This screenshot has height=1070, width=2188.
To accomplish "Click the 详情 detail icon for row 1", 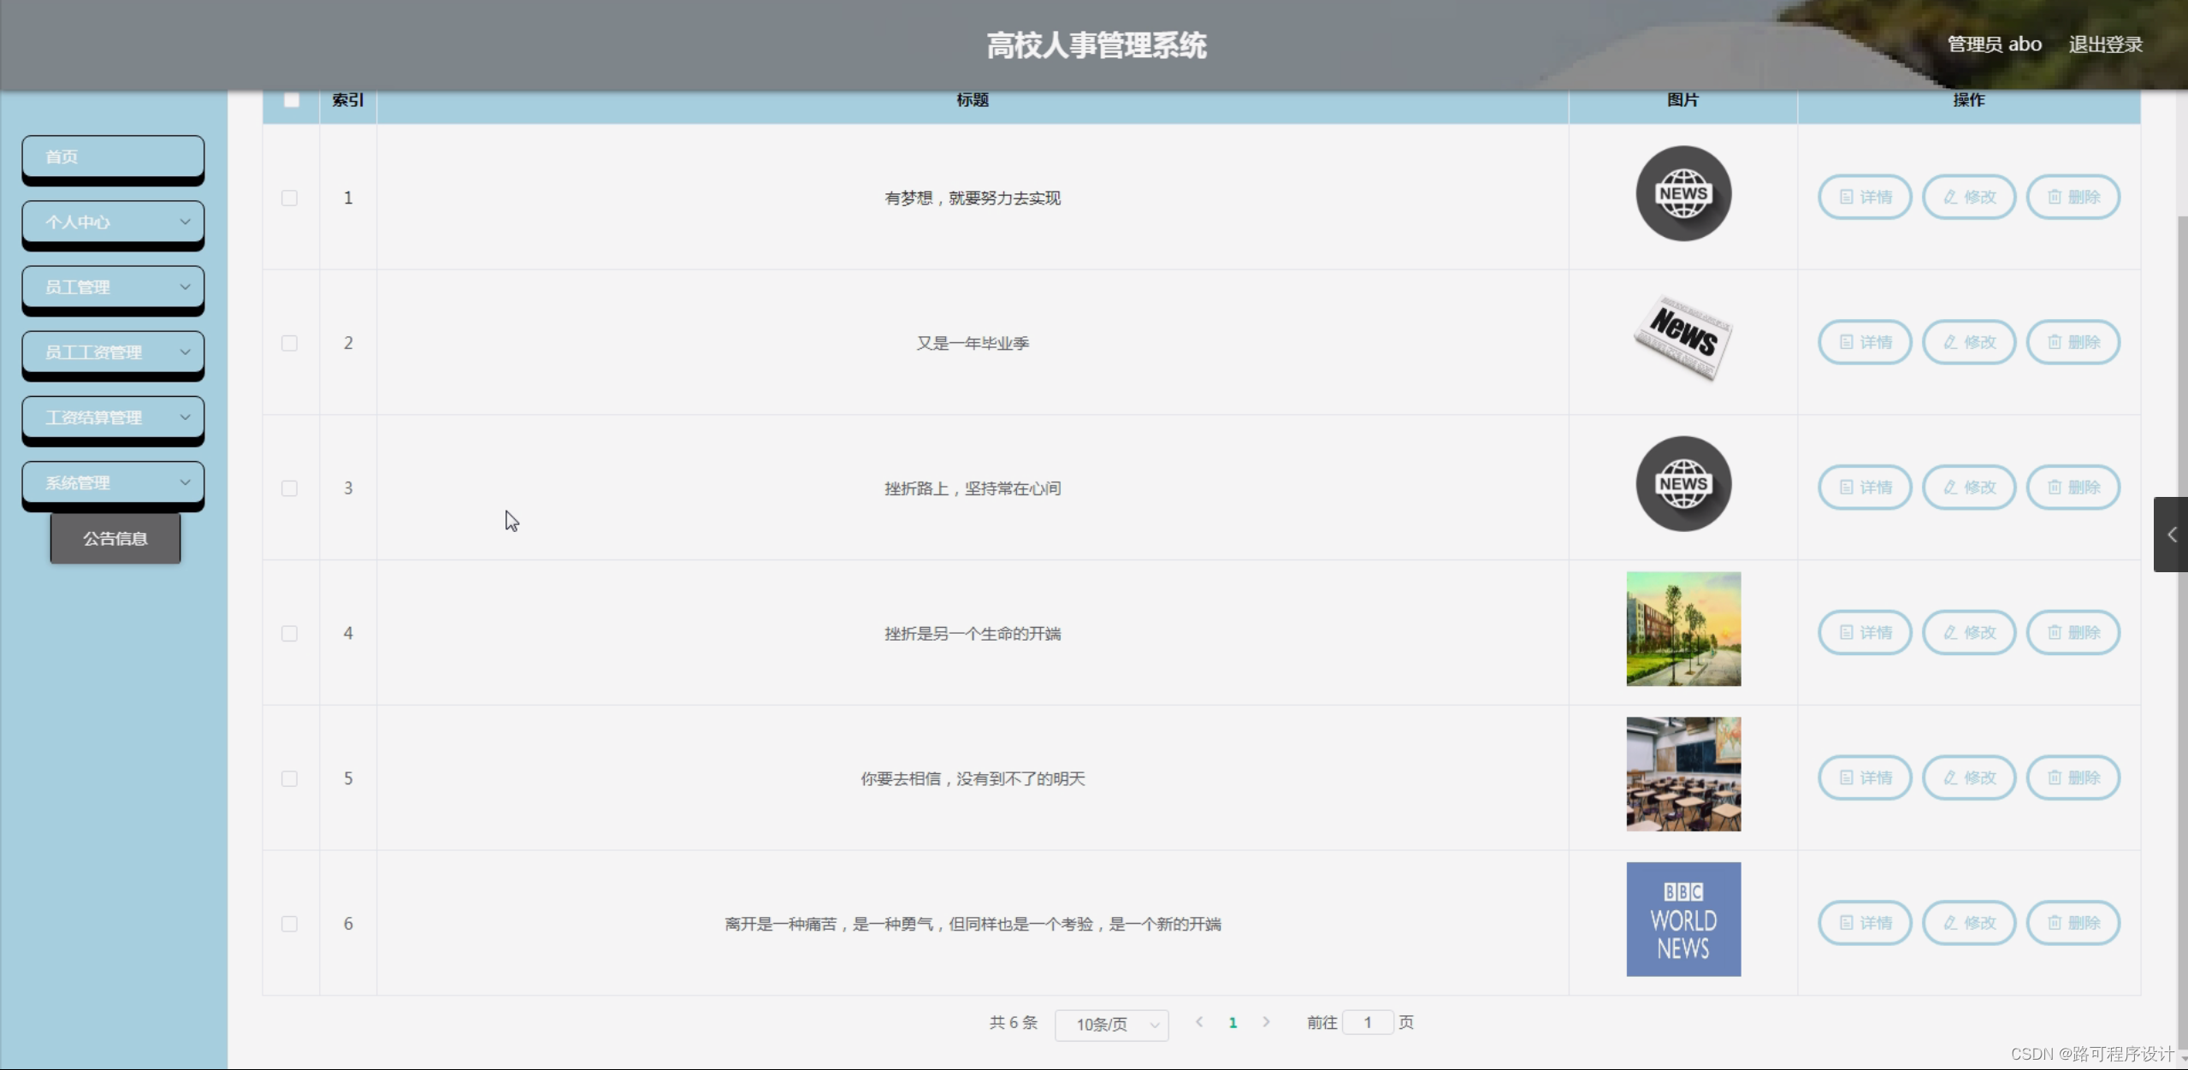I will pos(1846,198).
